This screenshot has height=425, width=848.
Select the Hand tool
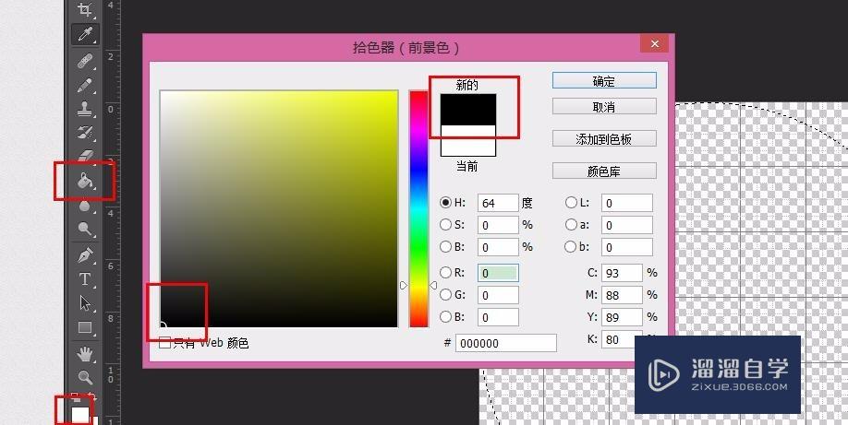[x=85, y=354]
